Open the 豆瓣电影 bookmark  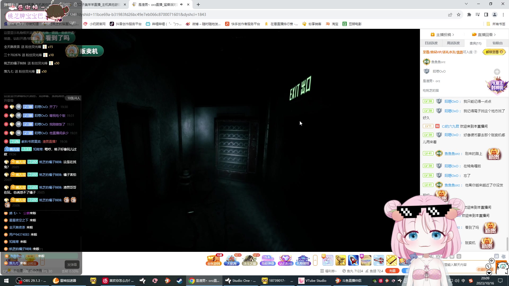[352, 24]
